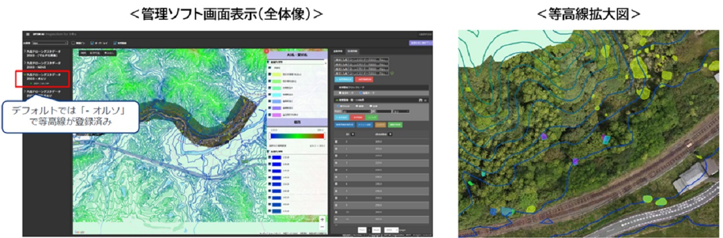Toggle the first checkbox in top toolbar
This screenshot has width=723, height=238.
(x=73, y=42)
